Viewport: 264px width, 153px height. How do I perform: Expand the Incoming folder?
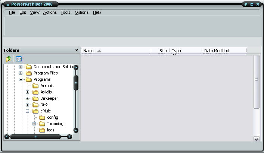pos(34,124)
